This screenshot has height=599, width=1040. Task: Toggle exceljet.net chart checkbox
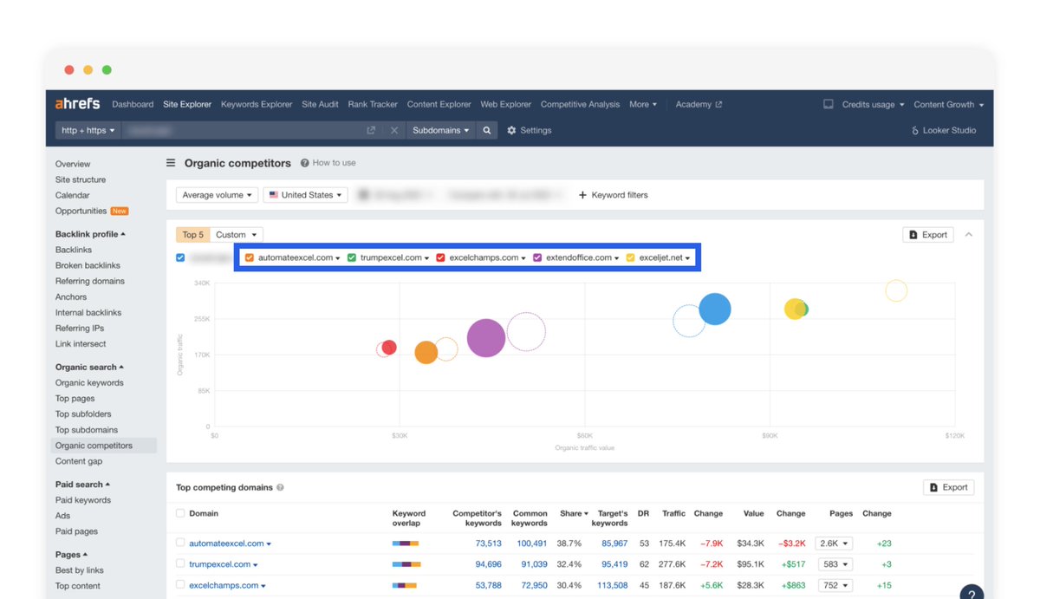click(x=631, y=257)
